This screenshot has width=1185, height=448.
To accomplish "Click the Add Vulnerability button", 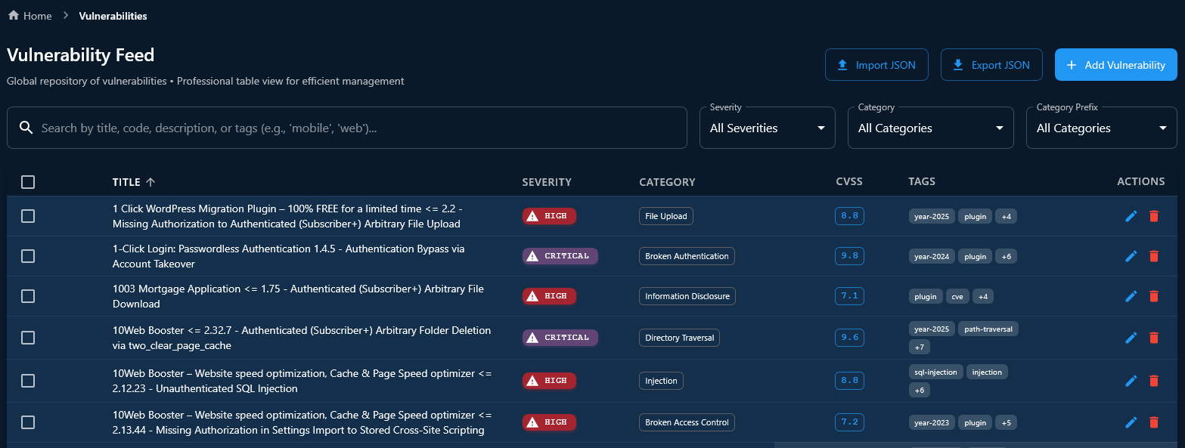I will [1116, 65].
